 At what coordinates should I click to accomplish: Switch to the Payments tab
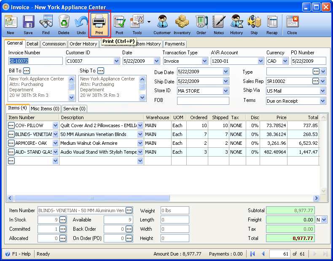point(175,44)
